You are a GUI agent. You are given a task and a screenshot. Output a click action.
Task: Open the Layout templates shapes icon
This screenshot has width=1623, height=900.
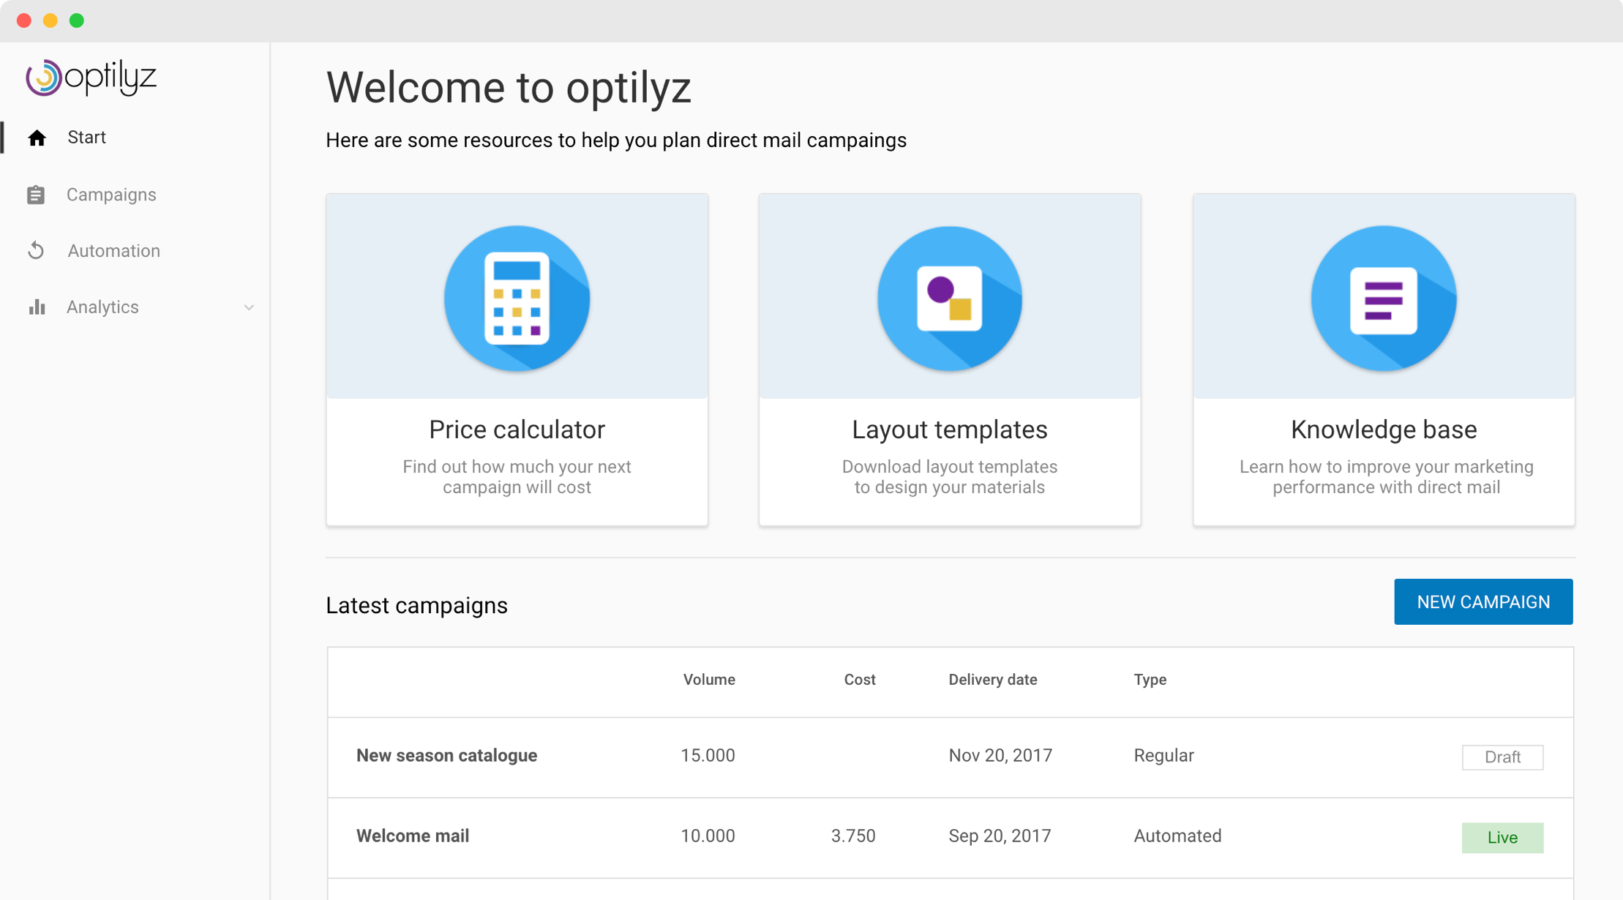[x=950, y=299]
